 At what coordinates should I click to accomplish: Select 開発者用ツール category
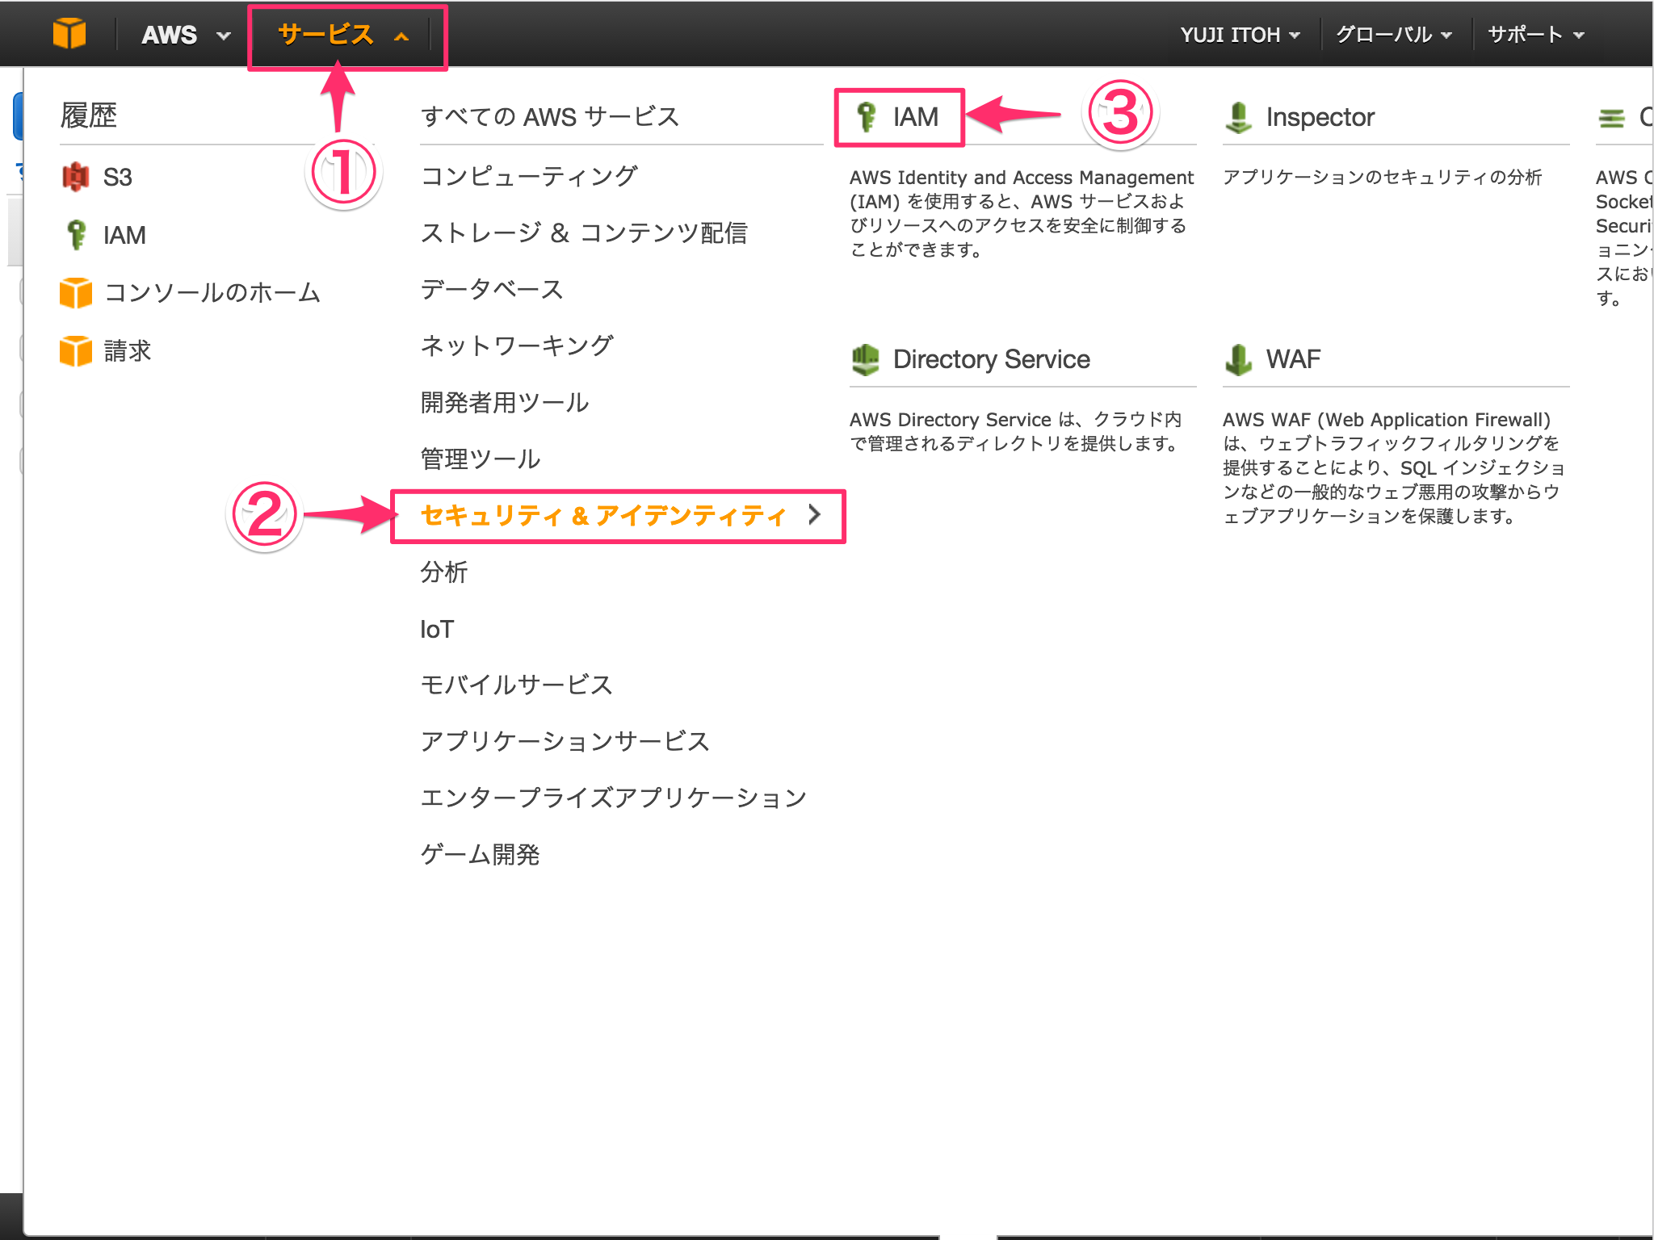click(505, 402)
